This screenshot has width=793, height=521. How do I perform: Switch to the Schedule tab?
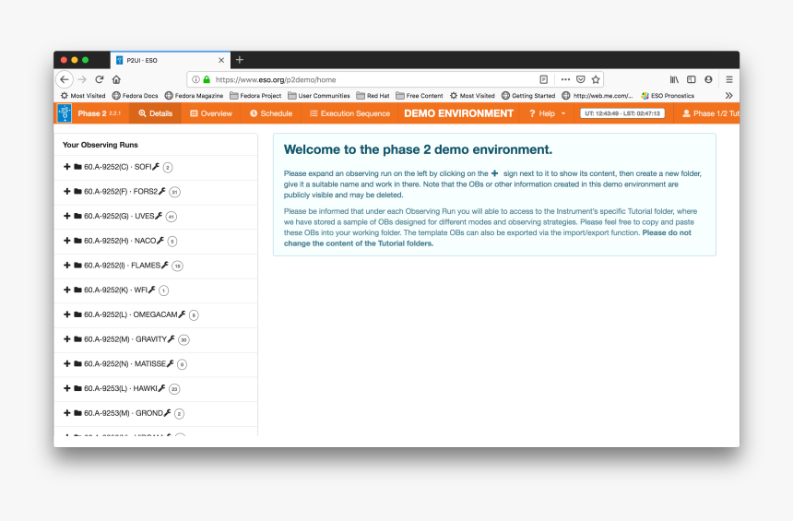pyautogui.click(x=271, y=113)
